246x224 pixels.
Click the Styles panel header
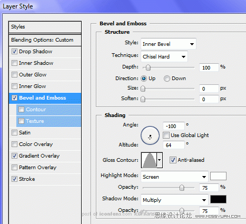click(x=45, y=27)
